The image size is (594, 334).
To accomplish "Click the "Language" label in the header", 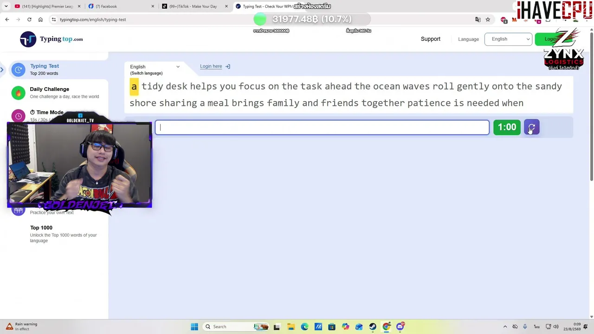I will coord(468,39).
